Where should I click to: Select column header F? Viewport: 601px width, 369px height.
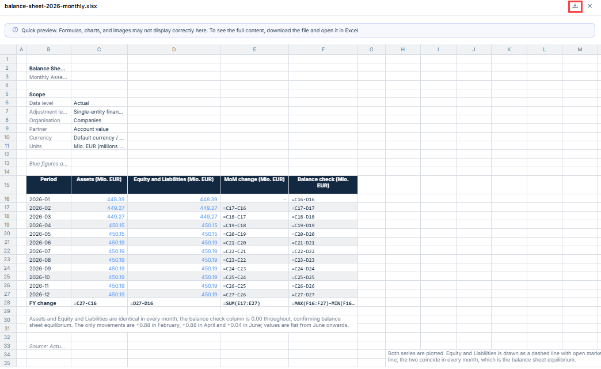tap(323, 50)
